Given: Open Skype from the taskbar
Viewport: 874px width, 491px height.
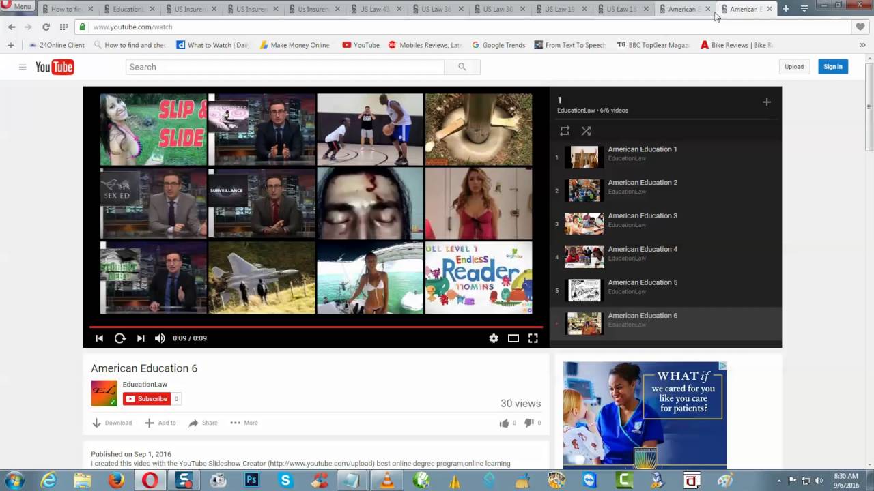Looking at the screenshot, I should pos(285,481).
